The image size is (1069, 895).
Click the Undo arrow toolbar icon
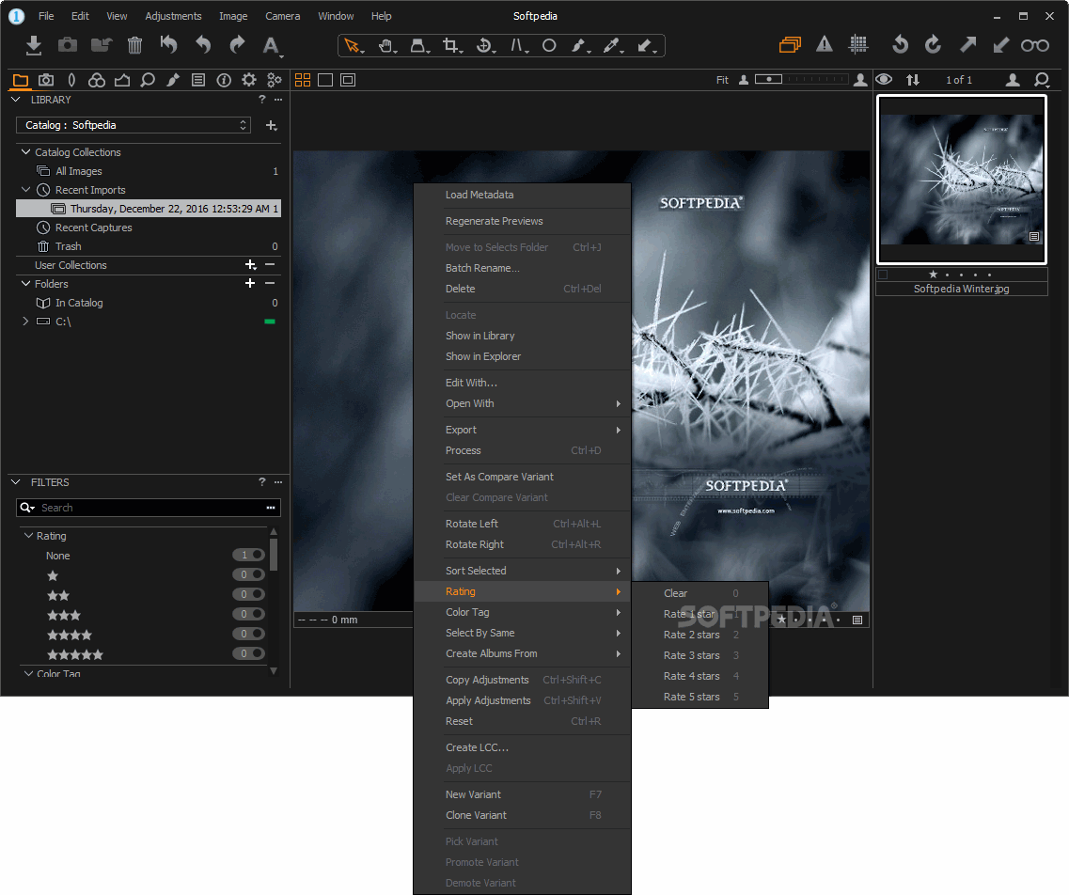[x=202, y=46]
